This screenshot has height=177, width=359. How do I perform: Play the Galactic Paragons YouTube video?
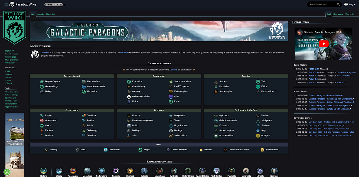324,44
